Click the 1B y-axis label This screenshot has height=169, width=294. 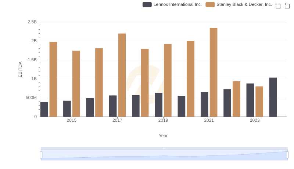[34, 79]
